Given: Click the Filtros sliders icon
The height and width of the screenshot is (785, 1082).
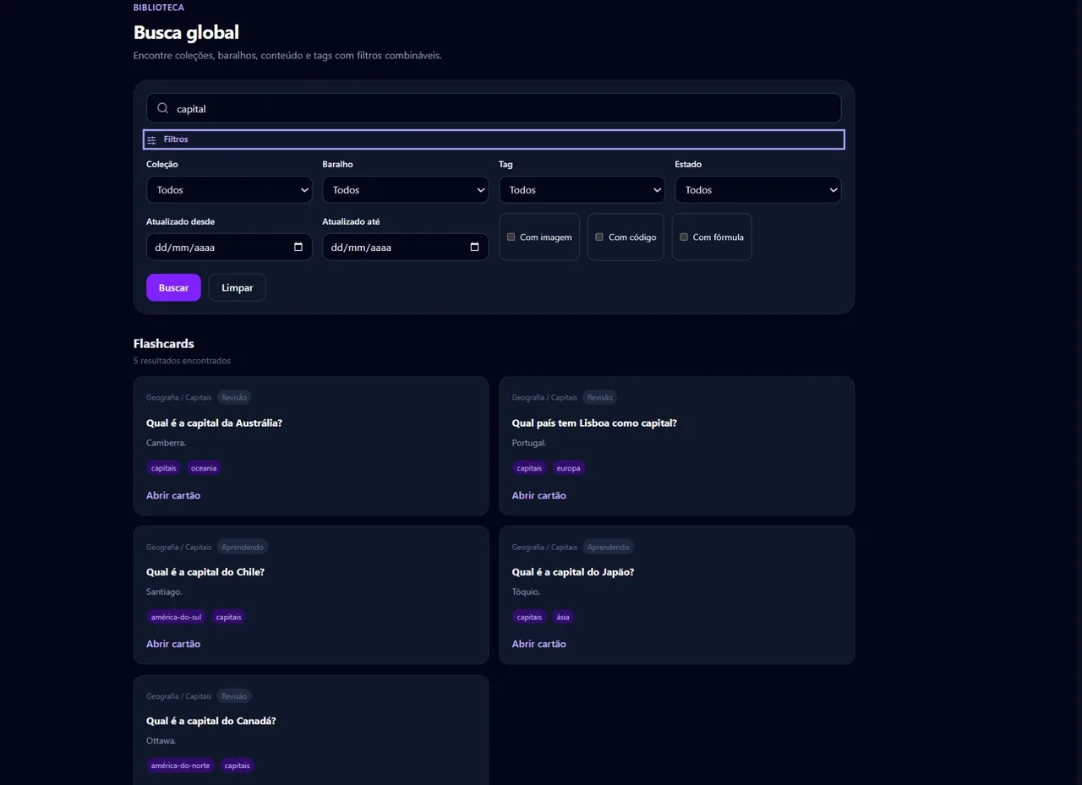Looking at the screenshot, I should pos(151,139).
